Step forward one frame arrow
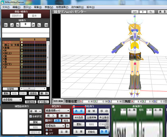Screen dimensions: 167x137 click(x=33, y=25)
